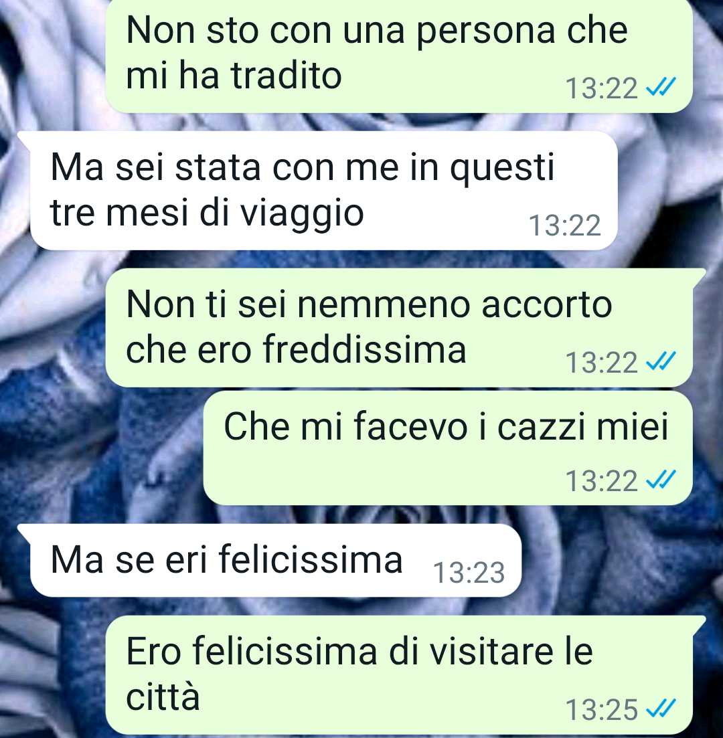Tap 13:22 timestamp beside 'che ero freddissima'
This screenshot has width=723, height=738.
point(601,363)
